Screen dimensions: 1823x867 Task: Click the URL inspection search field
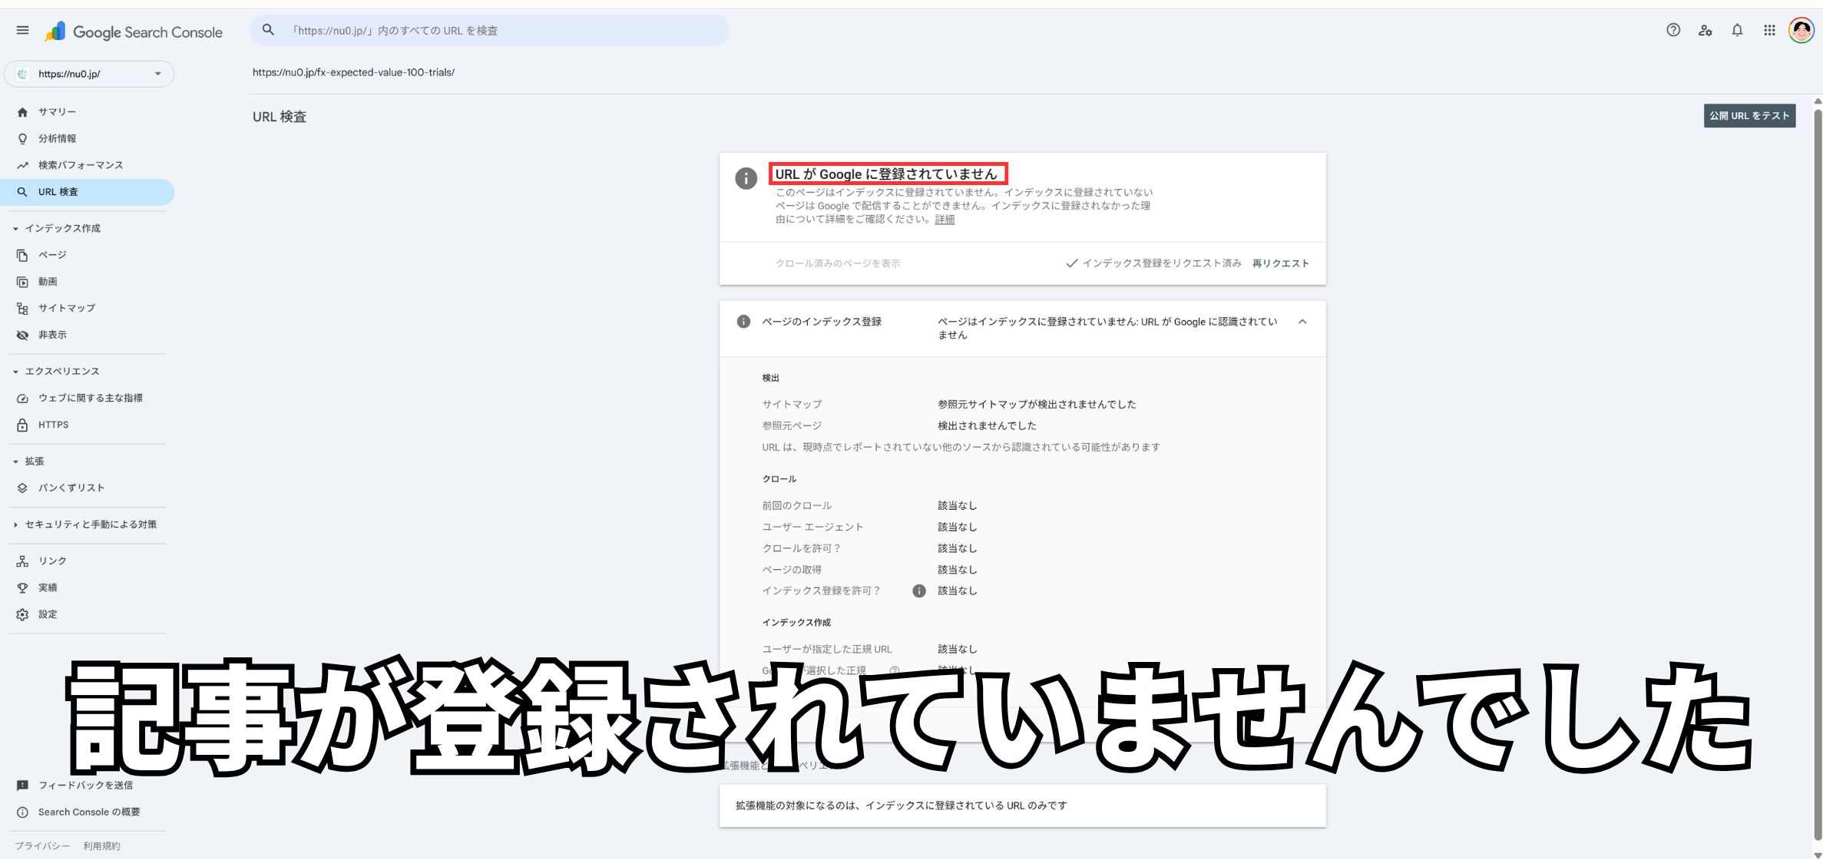489,30
